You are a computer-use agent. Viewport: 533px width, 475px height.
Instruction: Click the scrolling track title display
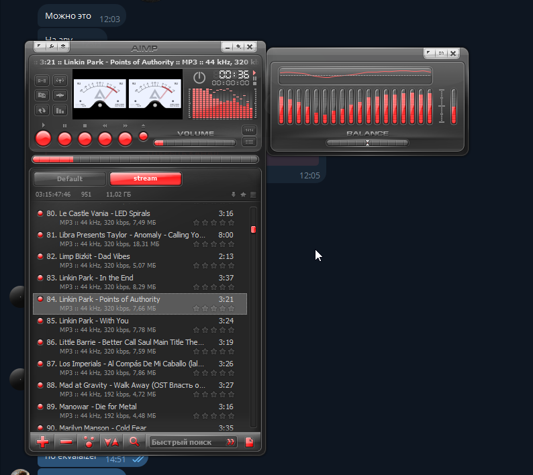[x=145, y=62]
